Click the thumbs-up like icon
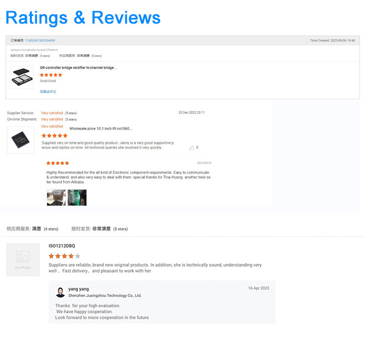 pos(192,148)
